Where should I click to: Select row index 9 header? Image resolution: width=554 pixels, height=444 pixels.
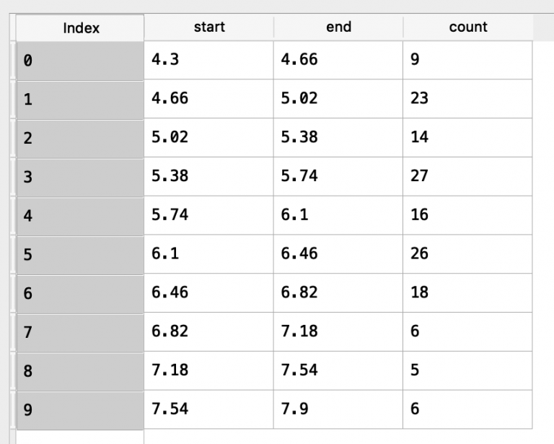pos(79,409)
